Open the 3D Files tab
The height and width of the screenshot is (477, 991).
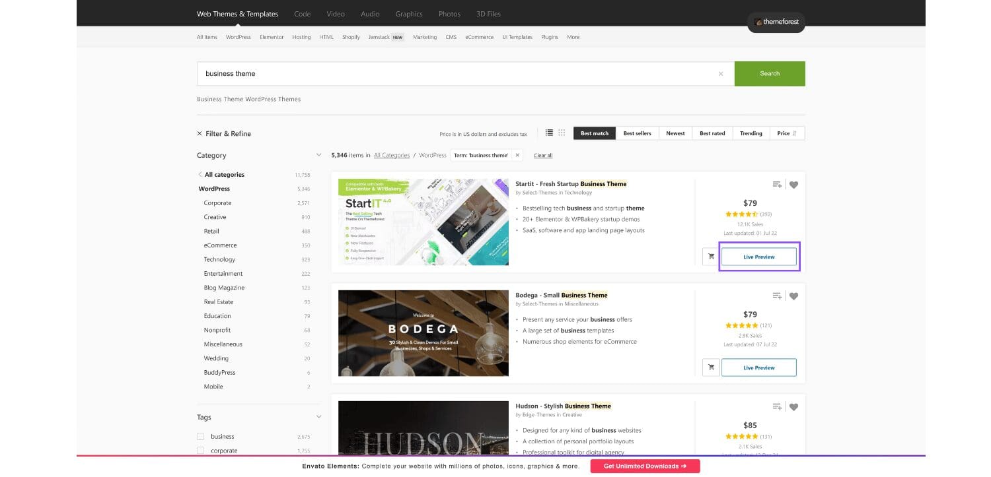[488, 14]
